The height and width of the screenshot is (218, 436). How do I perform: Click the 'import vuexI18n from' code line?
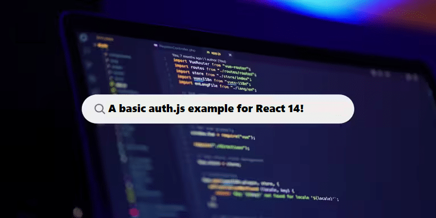(215, 80)
